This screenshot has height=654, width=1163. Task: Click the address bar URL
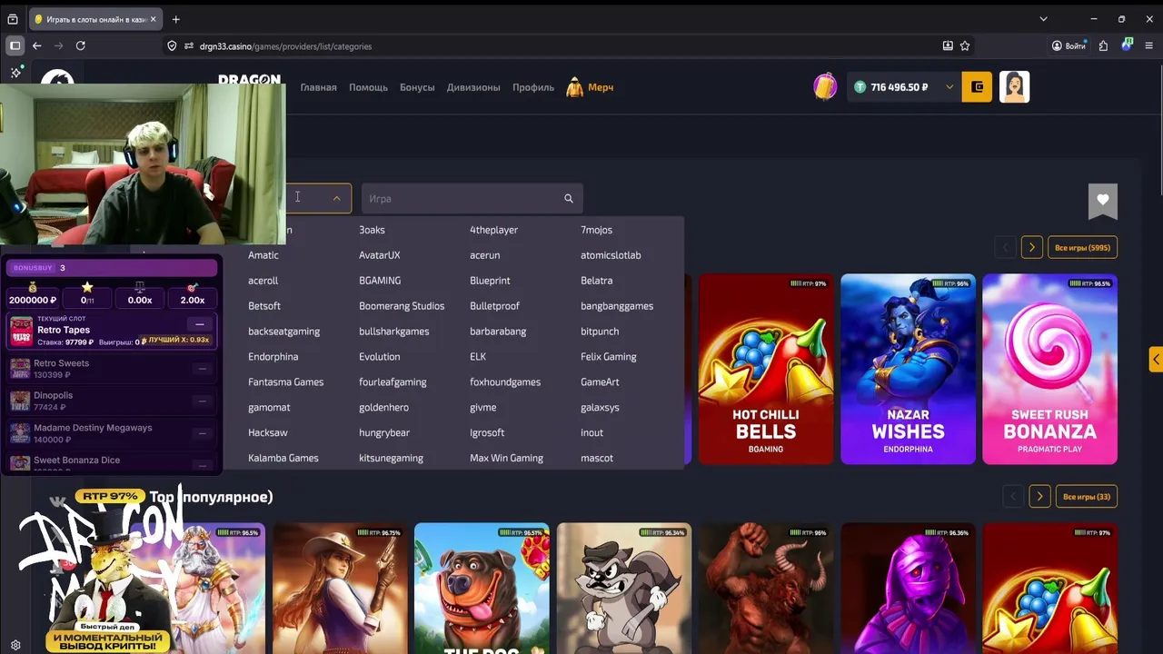pos(285,46)
